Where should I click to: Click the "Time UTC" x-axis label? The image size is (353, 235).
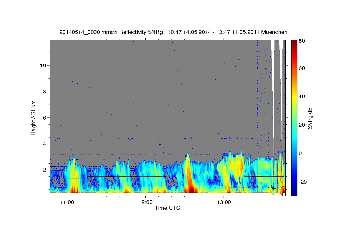click(167, 208)
